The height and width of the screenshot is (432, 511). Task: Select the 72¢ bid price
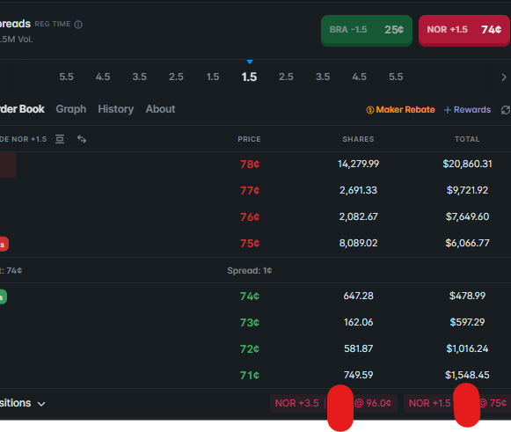[250, 349]
